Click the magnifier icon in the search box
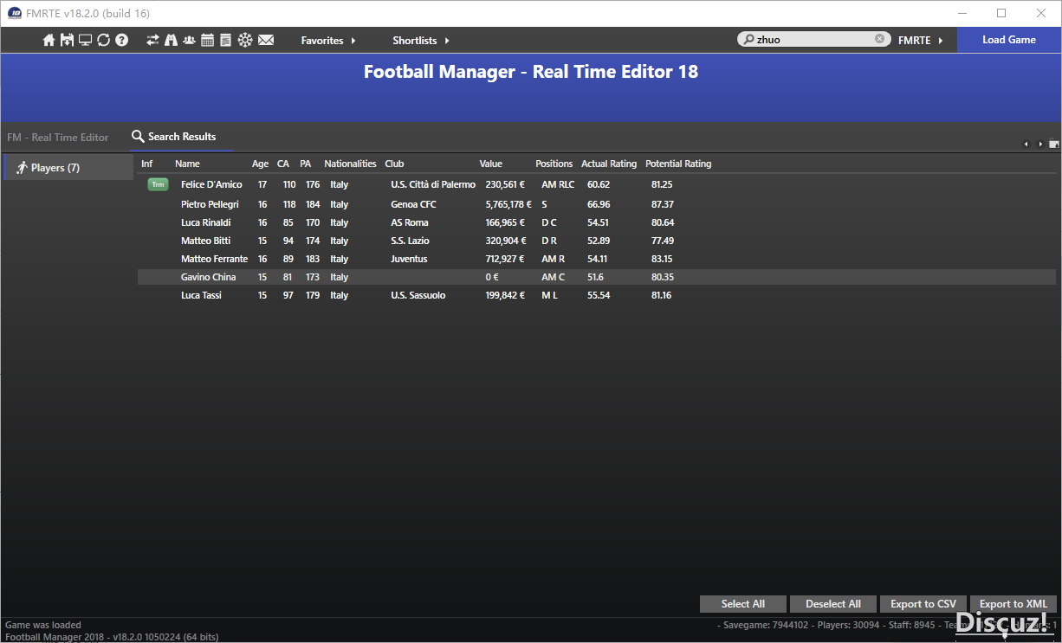 (x=748, y=40)
